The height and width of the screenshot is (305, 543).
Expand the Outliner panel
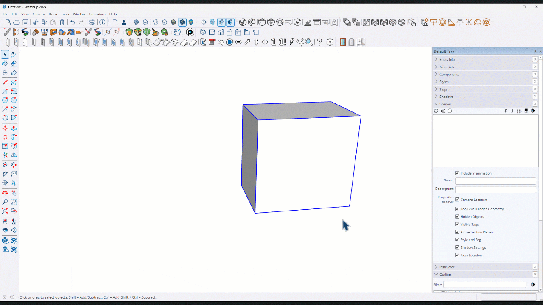click(x=436, y=274)
